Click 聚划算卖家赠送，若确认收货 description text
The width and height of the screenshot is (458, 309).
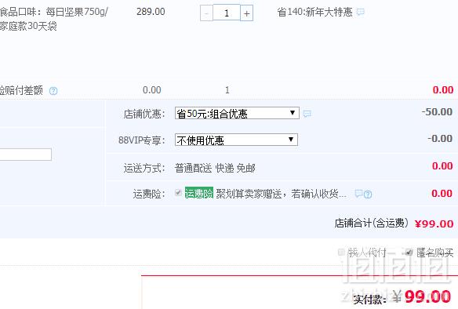(282, 194)
